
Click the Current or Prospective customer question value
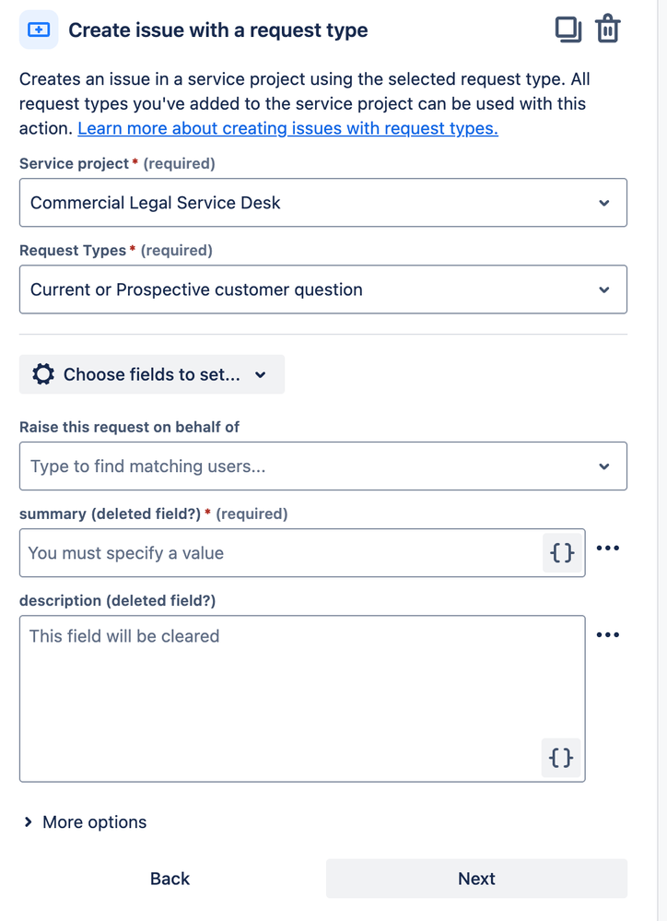196,289
